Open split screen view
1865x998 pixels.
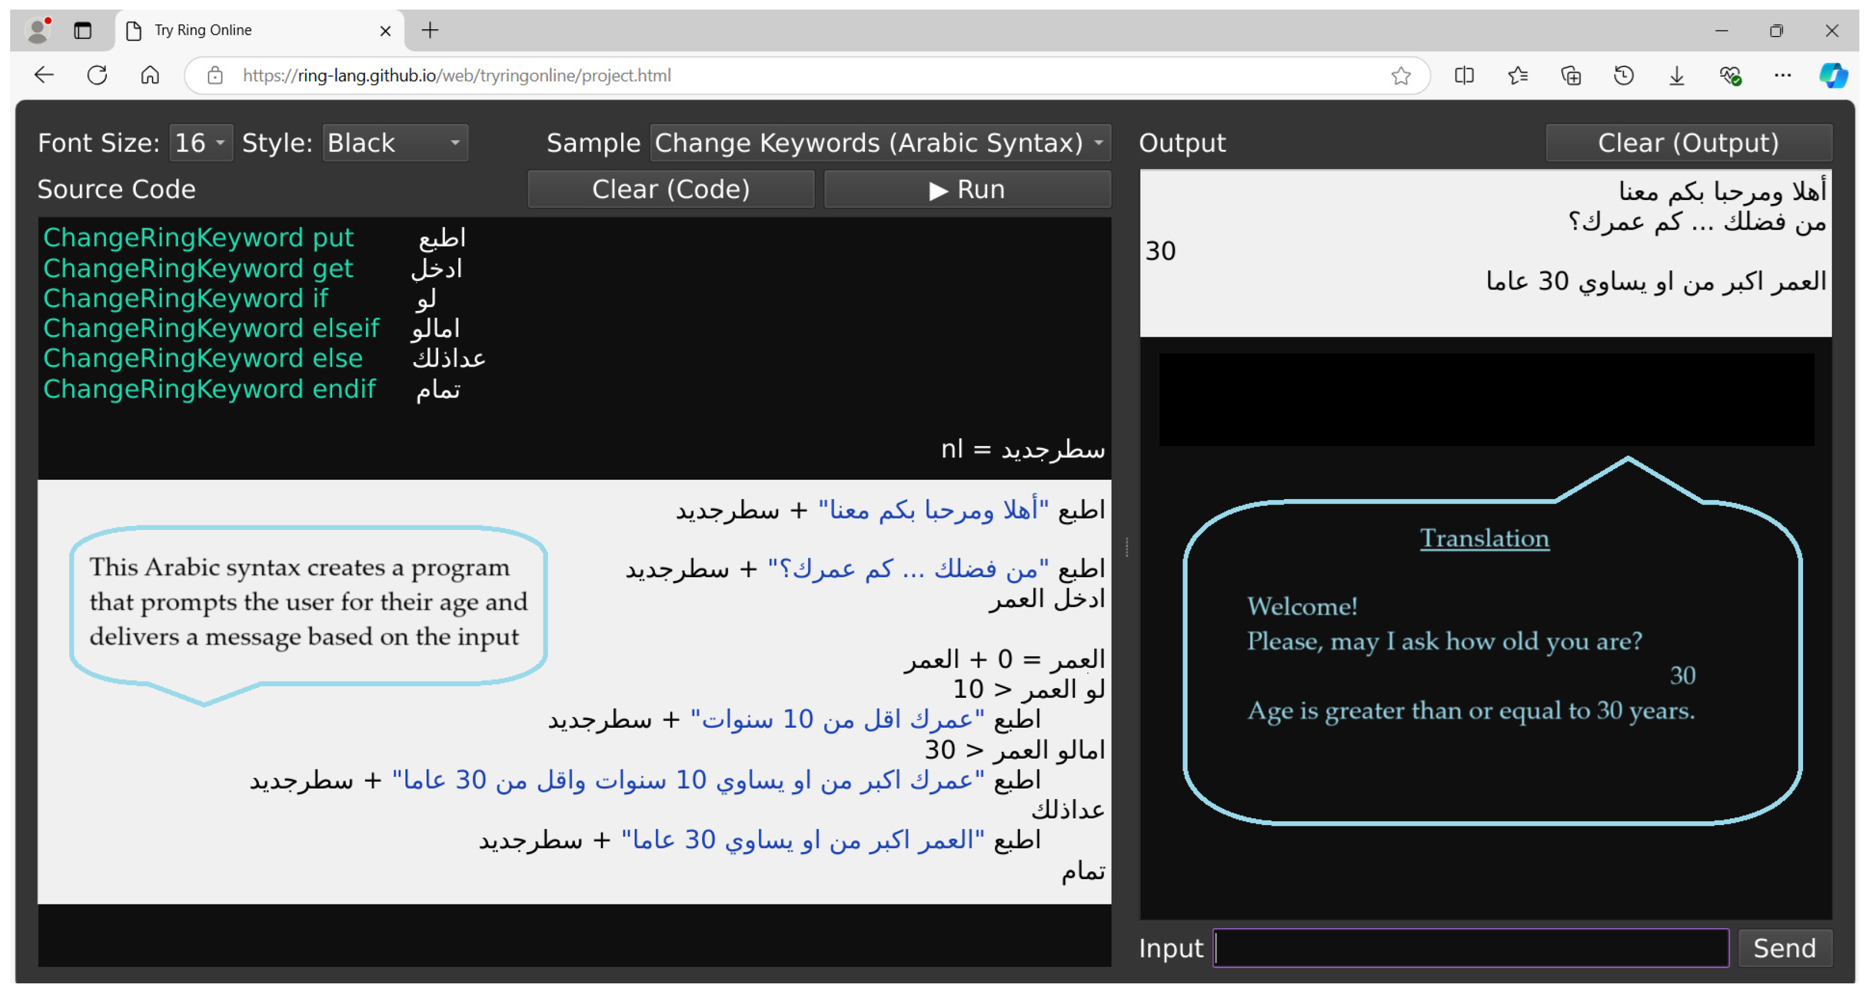tap(1464, 75)
